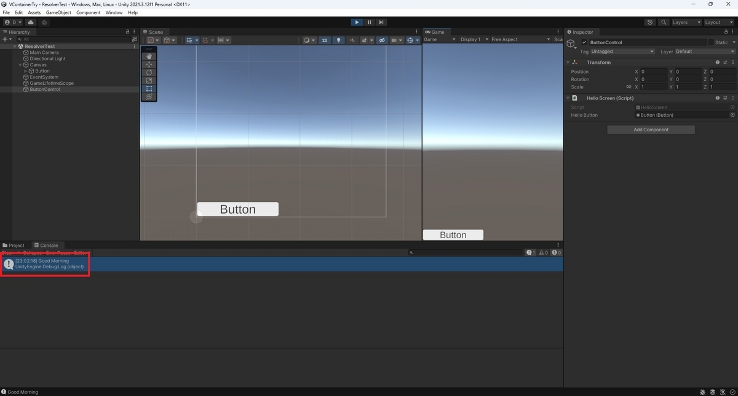Collapse the Hello Screen script foldout

tap(568, 98)
